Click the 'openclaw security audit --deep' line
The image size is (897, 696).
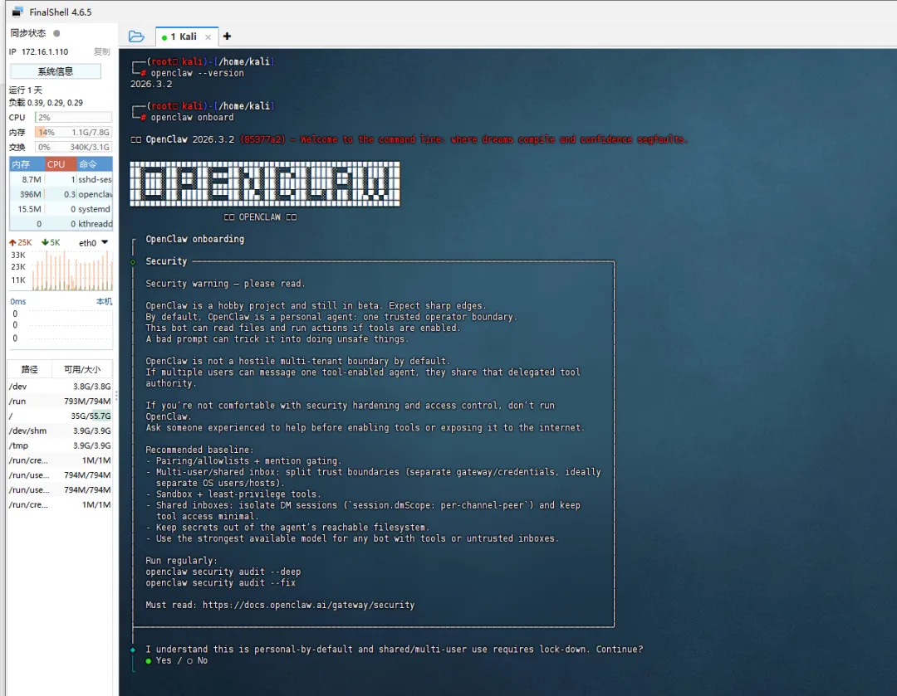(x=223, y=572)
